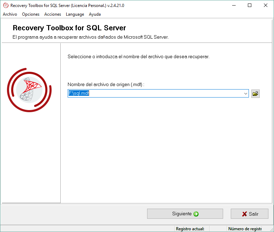Viewport: 274px width, 232px height.
Task: Open the Language menu
Action: coord(75,14)
